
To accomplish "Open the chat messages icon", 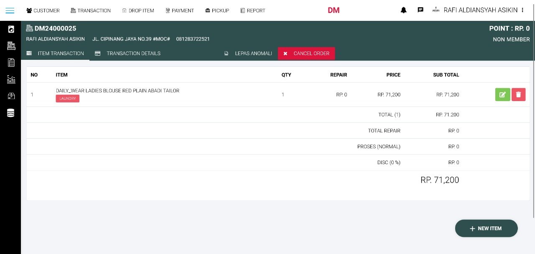I will (x=420, y=10).
